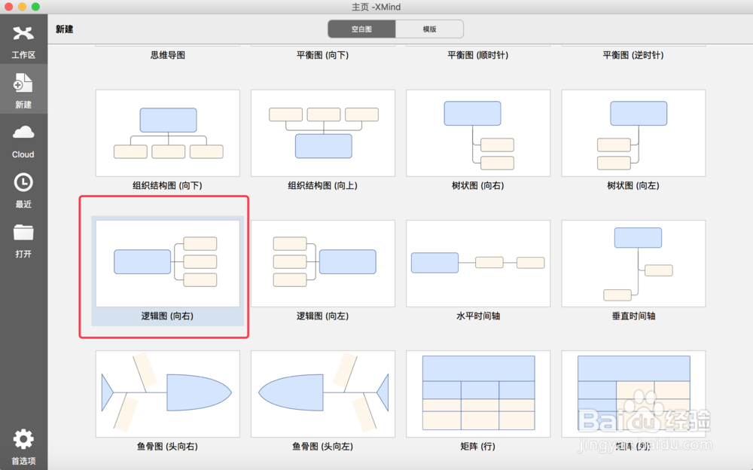Choose the 逻辑图 (向左) template
Screen dimensions: 753x470
(x=322, y=262)
